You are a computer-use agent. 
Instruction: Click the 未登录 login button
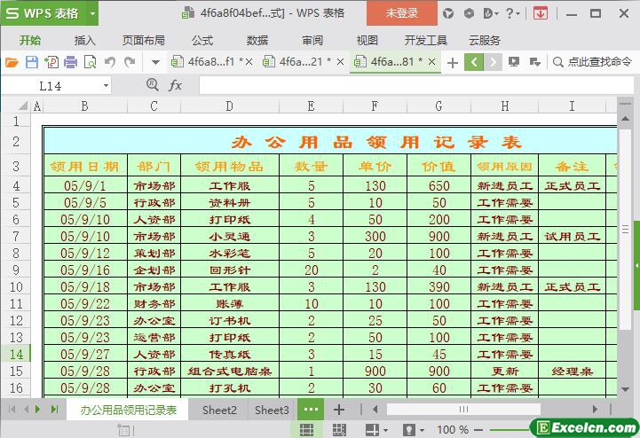tap(401, 13)
